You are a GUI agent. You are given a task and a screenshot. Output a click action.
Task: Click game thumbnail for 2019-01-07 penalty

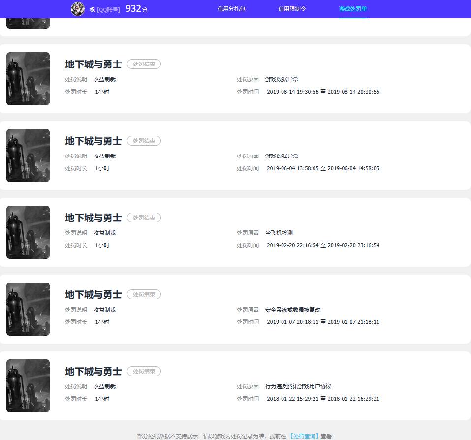[x=28, y=309]
